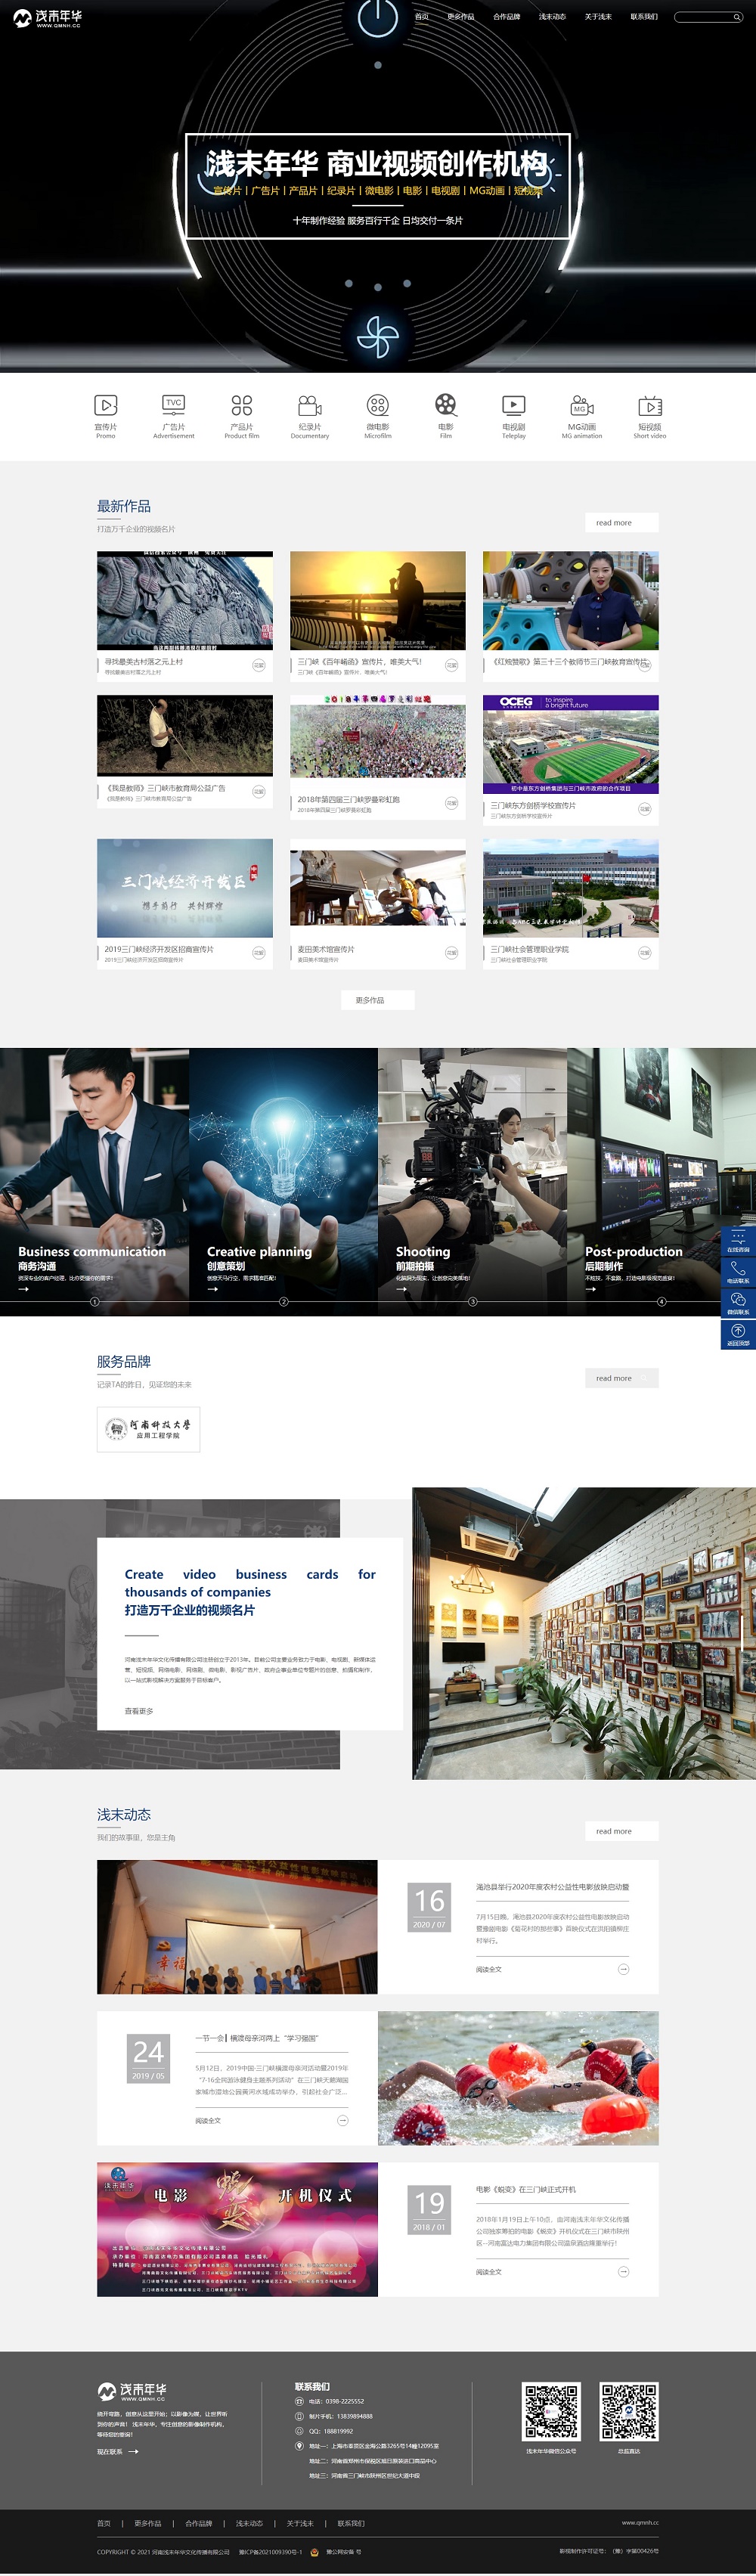756x2576 pixels.
Task: Click the 16 2020/07 date badge
Action: coord(429,1907)
